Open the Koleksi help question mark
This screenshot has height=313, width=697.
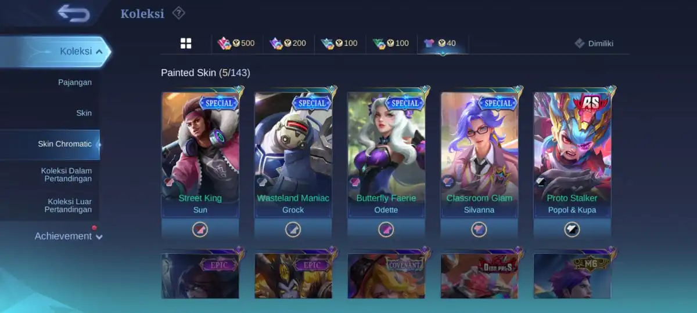(x=179, y=13)
